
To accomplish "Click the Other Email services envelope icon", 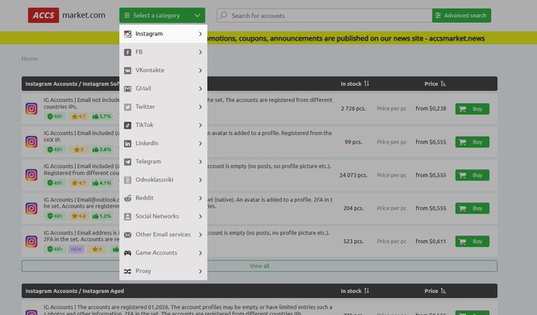I will point(127,234).
